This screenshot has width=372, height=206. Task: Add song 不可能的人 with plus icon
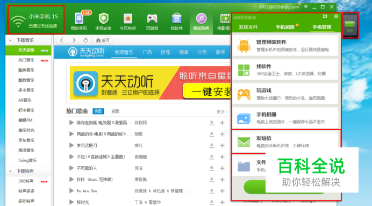(x=223, y=168)
